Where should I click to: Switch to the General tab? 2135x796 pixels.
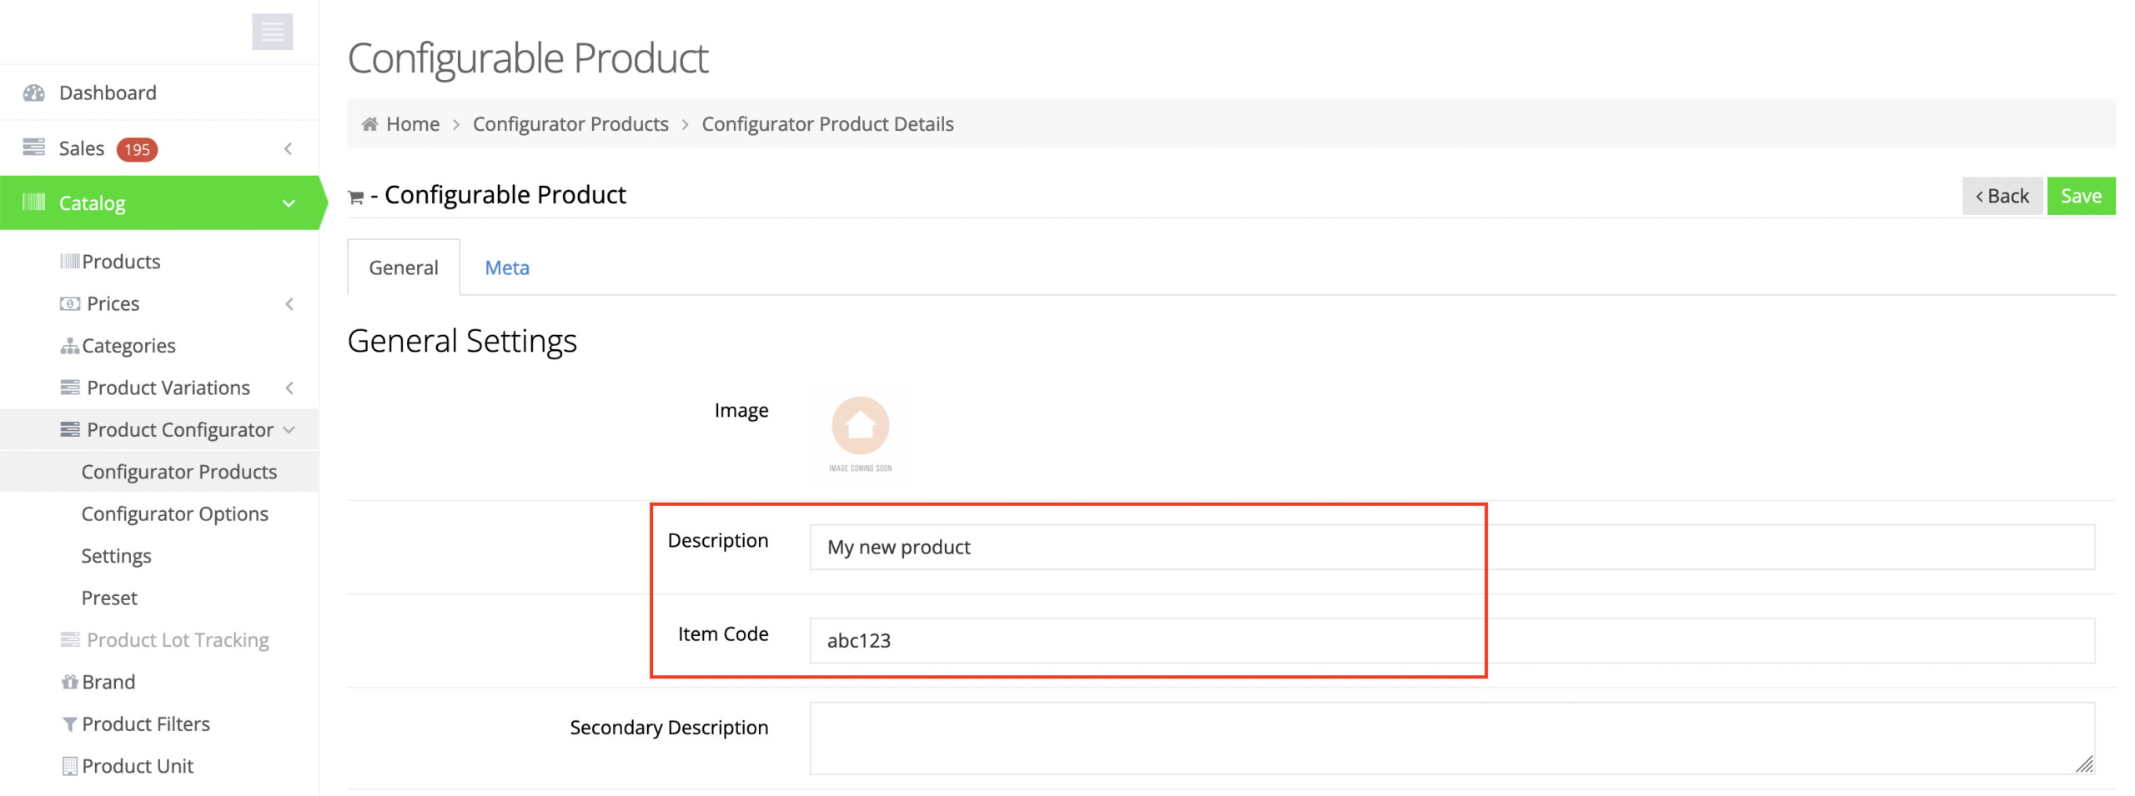404,268
